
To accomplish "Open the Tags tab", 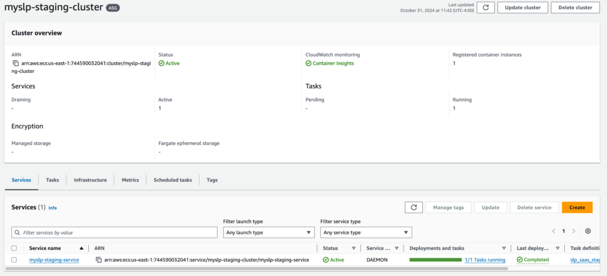I will 212,180.
